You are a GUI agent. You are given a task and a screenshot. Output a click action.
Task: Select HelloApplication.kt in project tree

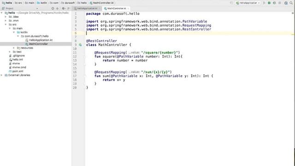[39, 40]
